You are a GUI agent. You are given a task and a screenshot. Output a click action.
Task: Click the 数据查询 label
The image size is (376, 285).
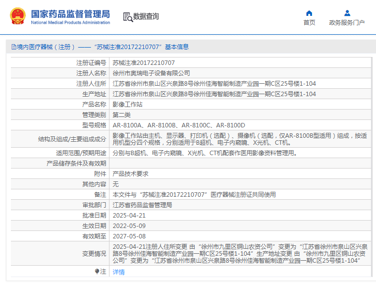(146, 16)
